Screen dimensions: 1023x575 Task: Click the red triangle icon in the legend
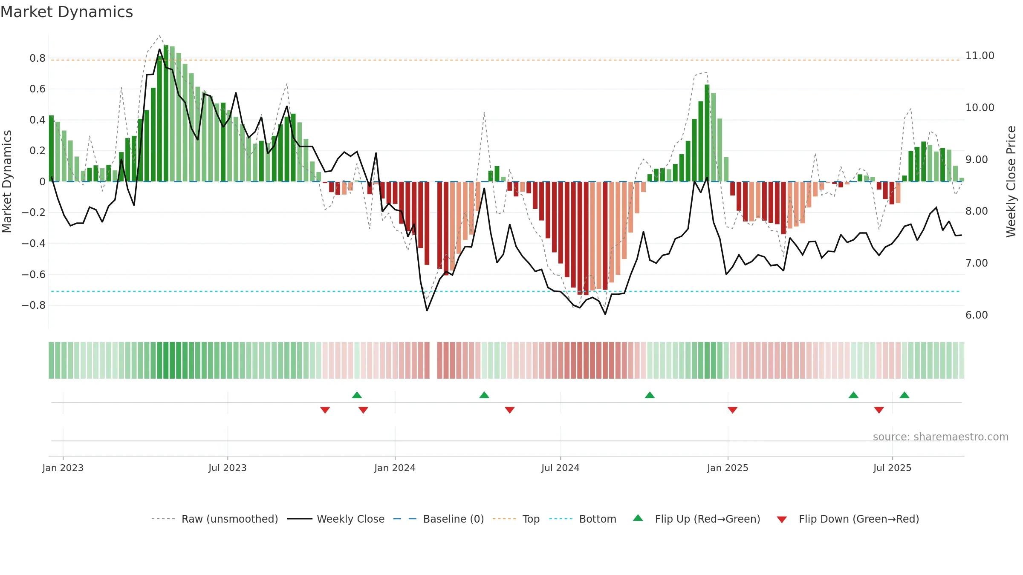point(782,520)
